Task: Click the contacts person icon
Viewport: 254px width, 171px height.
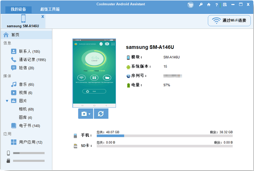Action: point(14,51)
